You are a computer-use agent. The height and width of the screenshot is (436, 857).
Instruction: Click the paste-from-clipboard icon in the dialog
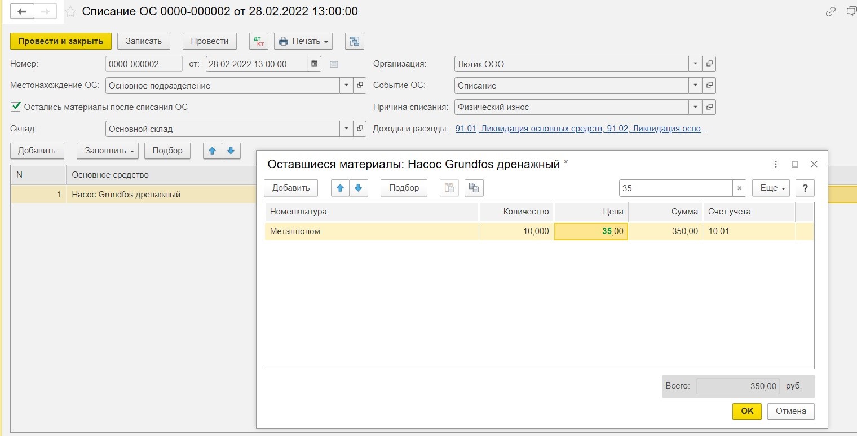coord(449,188)
